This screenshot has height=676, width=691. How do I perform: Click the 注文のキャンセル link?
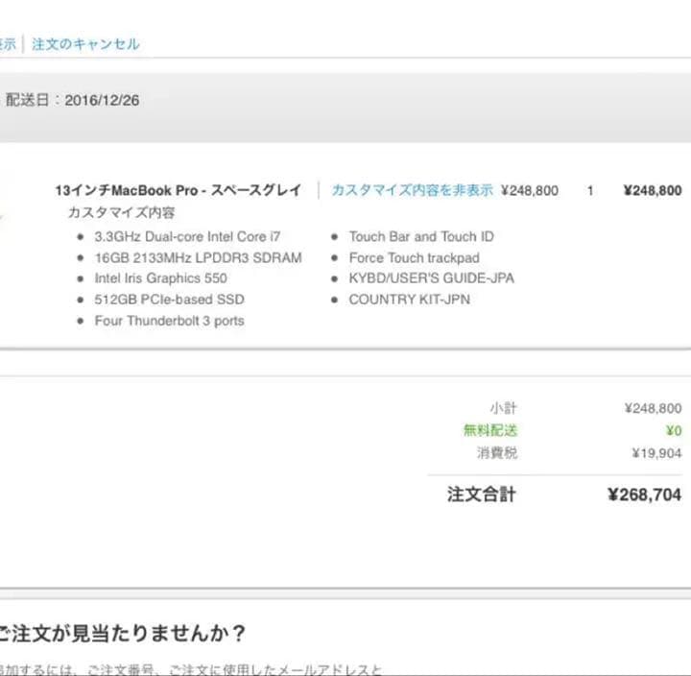[85, 44]
